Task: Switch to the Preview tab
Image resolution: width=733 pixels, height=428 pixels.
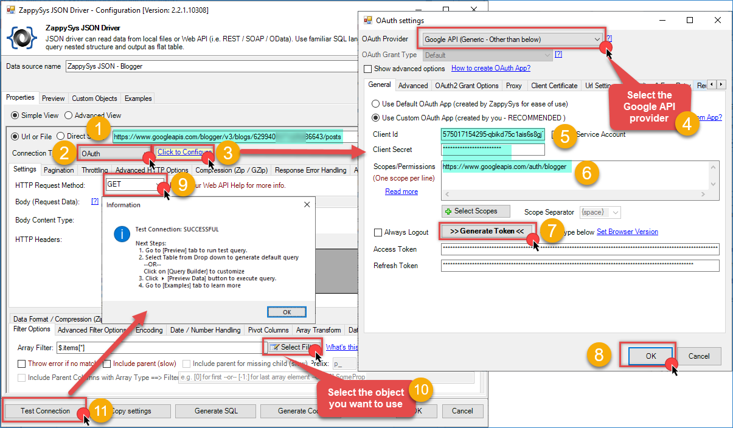Action: (x=53, y=98)
